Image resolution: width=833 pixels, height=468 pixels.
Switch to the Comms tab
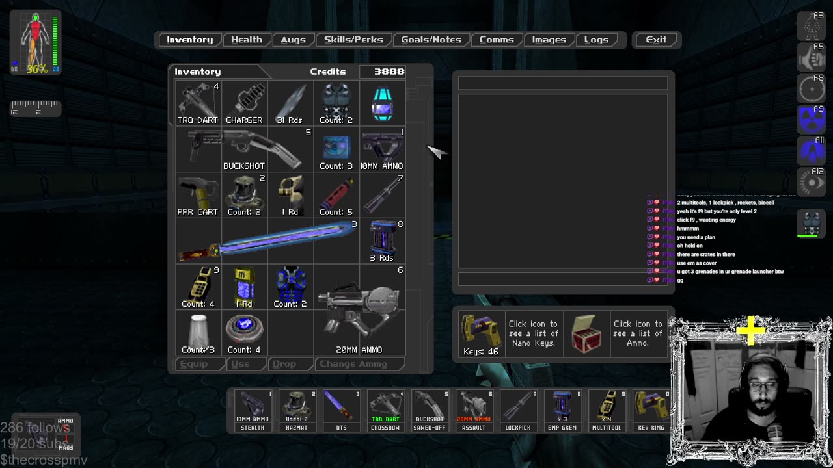497,40
